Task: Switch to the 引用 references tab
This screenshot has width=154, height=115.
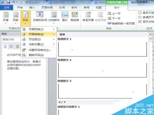Action: [62, 7]
